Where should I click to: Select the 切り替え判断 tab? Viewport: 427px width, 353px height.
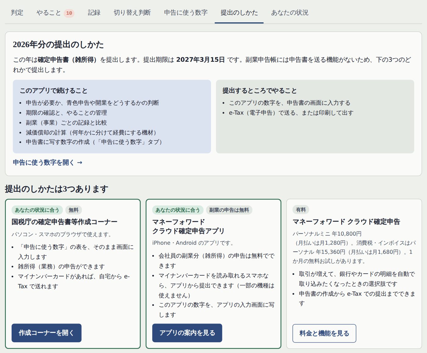pos(132,13)
